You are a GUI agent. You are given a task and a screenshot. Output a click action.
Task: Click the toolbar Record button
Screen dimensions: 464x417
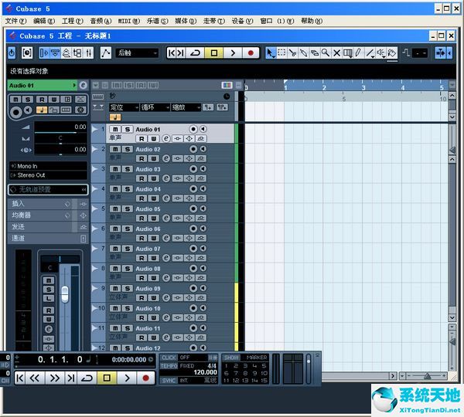tap(251, 53)
